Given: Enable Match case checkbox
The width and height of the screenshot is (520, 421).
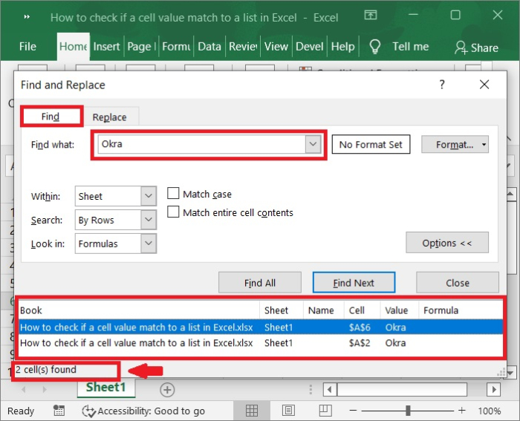Looking at the screenshot, I should [x=173, y=193].
